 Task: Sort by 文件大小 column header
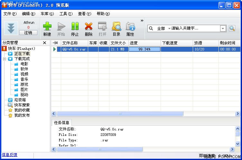pyautogui.click(x=119, y=43)
